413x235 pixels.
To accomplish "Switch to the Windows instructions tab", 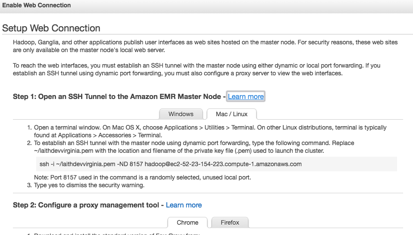I will pos(181,114).
